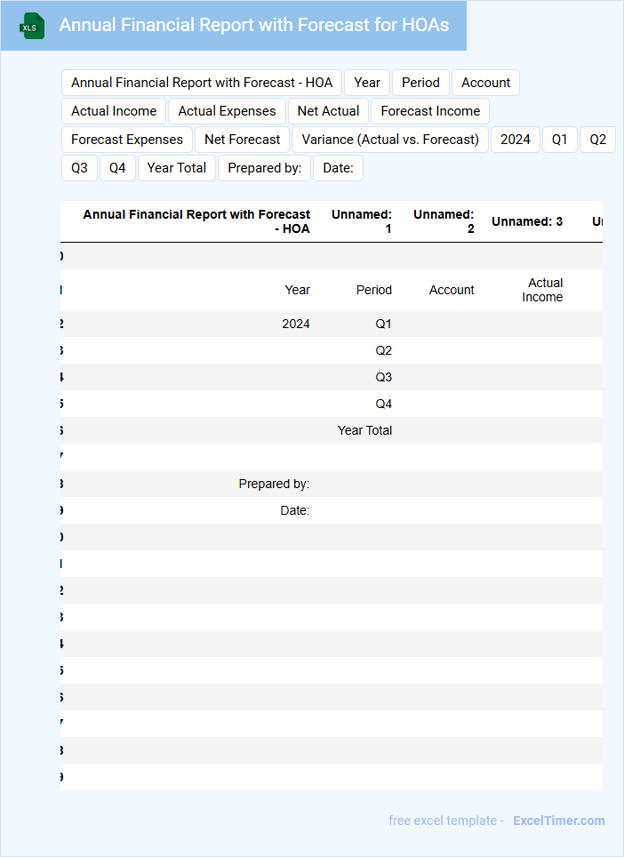The image size is (624, 857).
Task: Click the 'Date:' tag
Action: pos(339,168)
